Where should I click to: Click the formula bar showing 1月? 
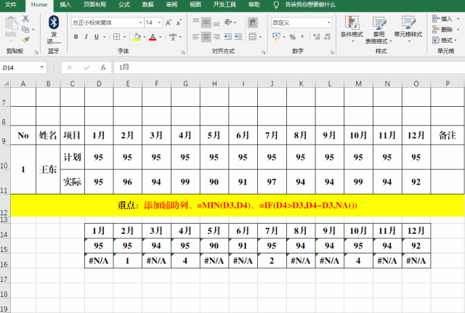[288, 68]
